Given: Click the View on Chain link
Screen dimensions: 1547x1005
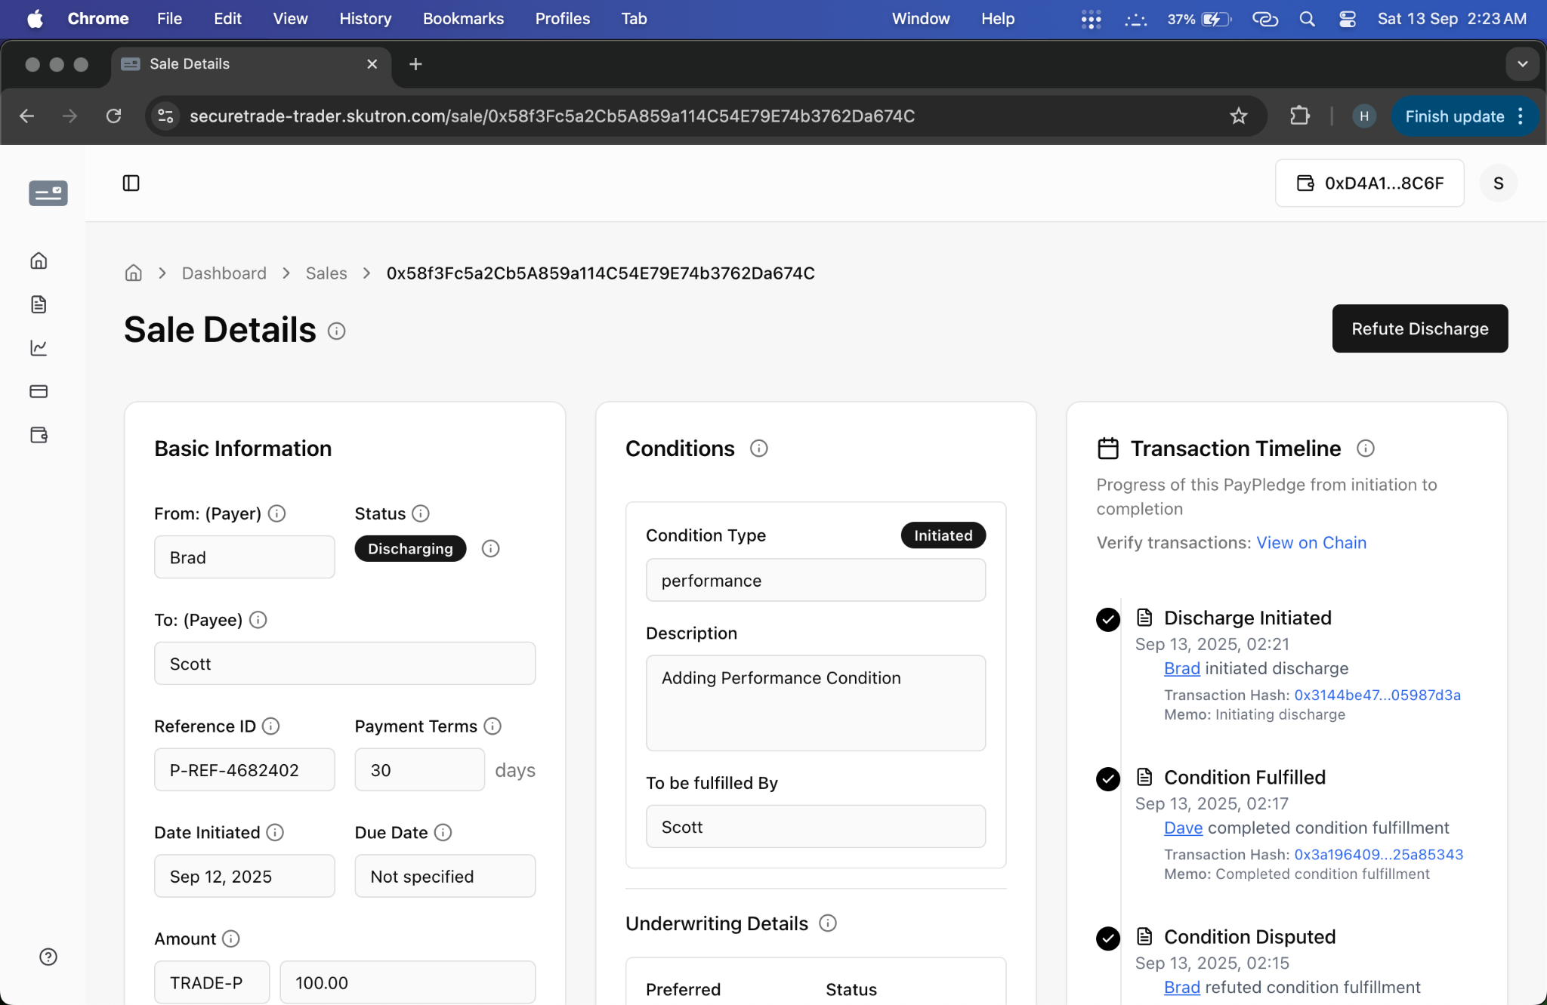Looking at the screenshot, I should [x=1311, y=542].
